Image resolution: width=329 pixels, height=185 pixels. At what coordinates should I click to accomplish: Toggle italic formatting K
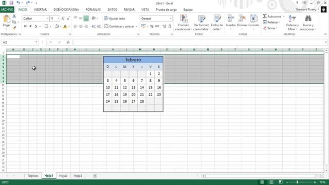pyautogui.click(x=31, y=26)
